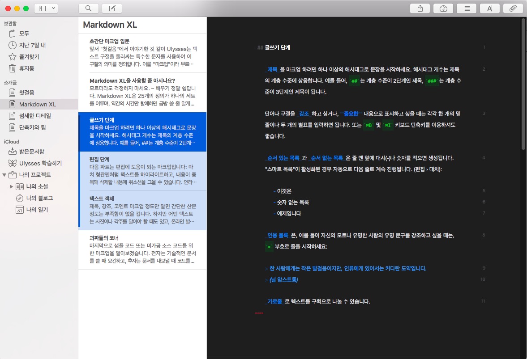Open the 초간단 마크업 입문 sheet
The width and height of the screenshot is (527, 359).
(x=142, y=53)
